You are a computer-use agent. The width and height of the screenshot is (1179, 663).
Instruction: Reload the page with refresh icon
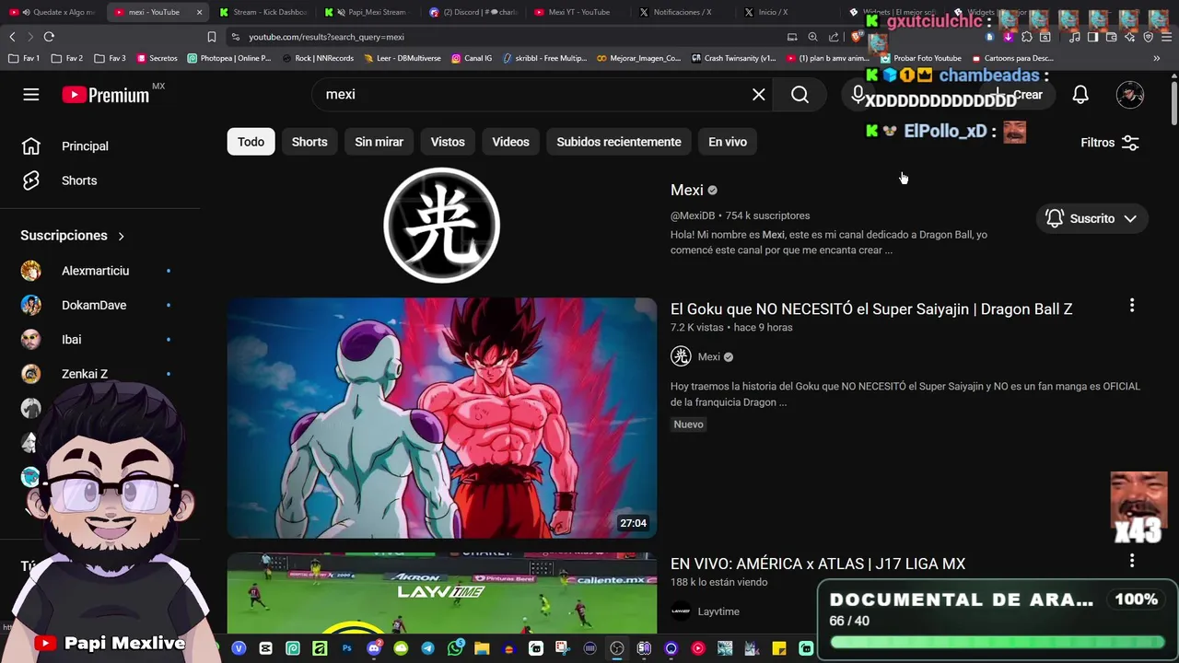point(49,37)
